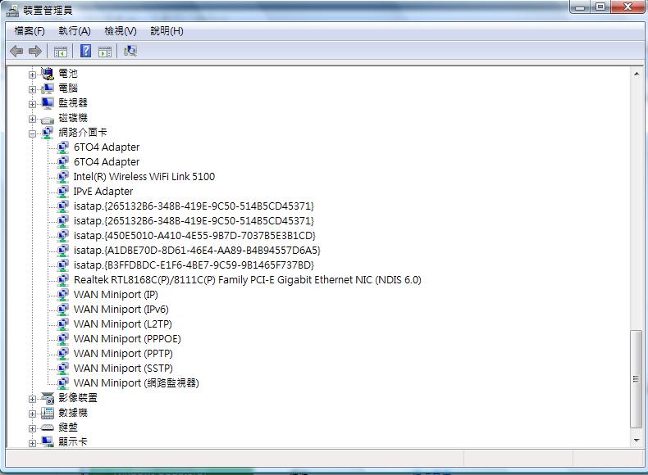Collapse the 網路介面卡 category
Screen dimensions: 648x475
coord(32,133)
